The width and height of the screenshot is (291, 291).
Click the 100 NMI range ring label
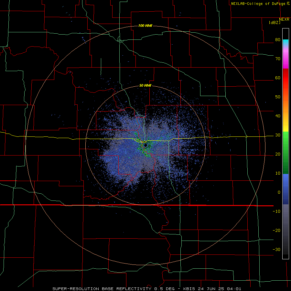click(145, 26)
